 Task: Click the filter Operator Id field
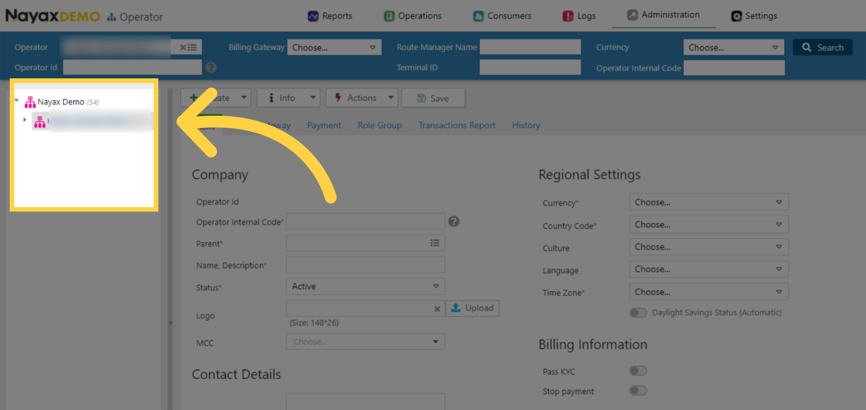tap(132, 68)
